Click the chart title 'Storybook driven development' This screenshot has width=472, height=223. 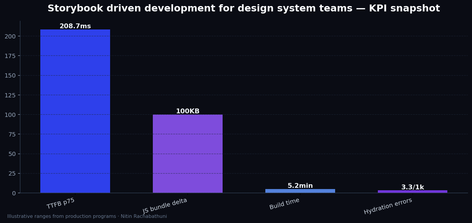click(x=244, y=8)
